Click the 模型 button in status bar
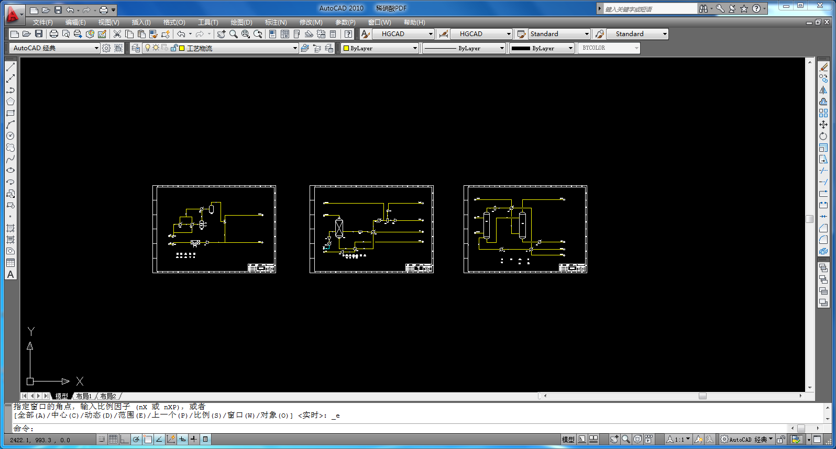This screenshot has height=449, width=836. (x=568, y=440)
